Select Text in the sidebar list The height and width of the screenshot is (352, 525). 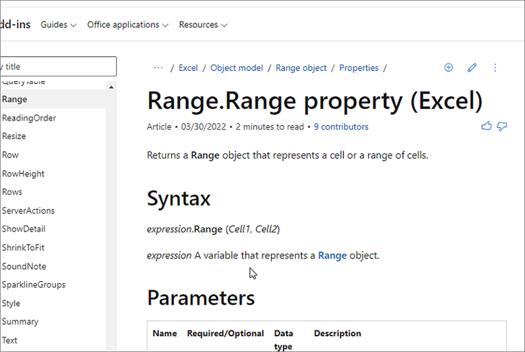pos(10,340)
